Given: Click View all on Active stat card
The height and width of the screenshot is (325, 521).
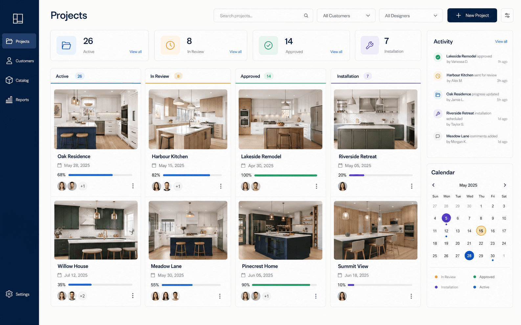Looking at the screenshot, I should [136, 52].
